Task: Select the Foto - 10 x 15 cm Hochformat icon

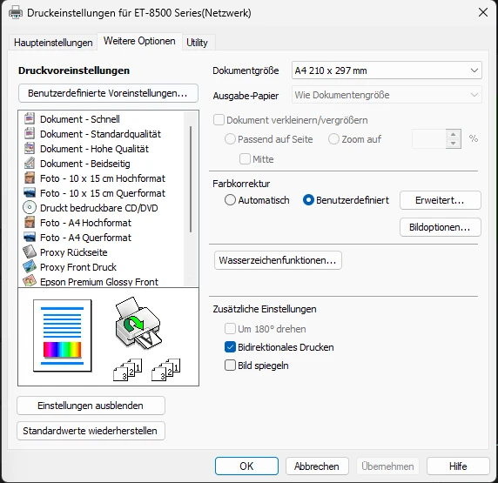Action: click(30, 178)
